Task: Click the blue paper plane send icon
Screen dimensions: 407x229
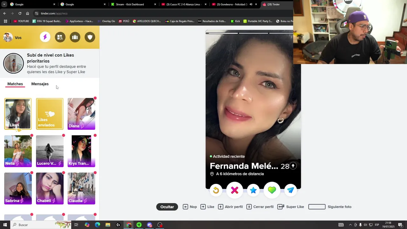Action: [x=290, y=190]
